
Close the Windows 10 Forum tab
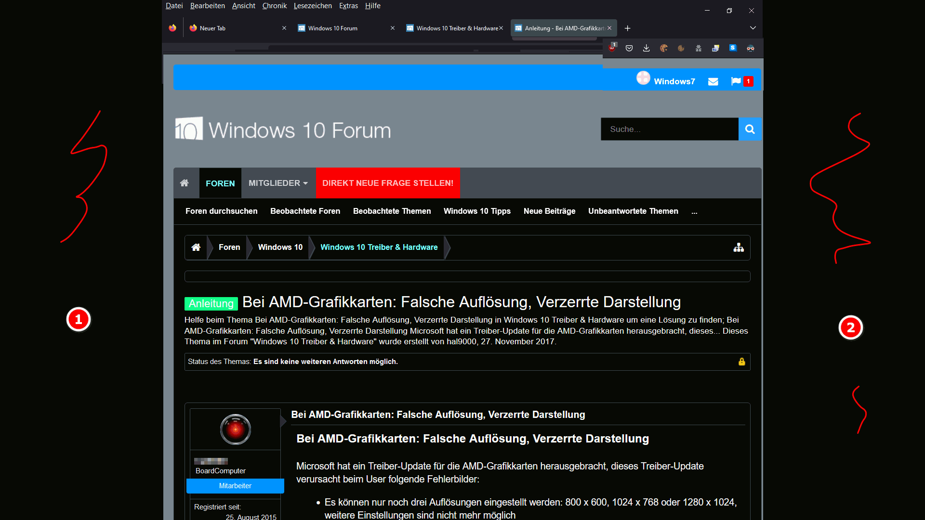coord(393,28)
